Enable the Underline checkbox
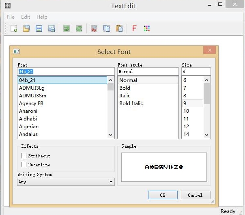 24,165
